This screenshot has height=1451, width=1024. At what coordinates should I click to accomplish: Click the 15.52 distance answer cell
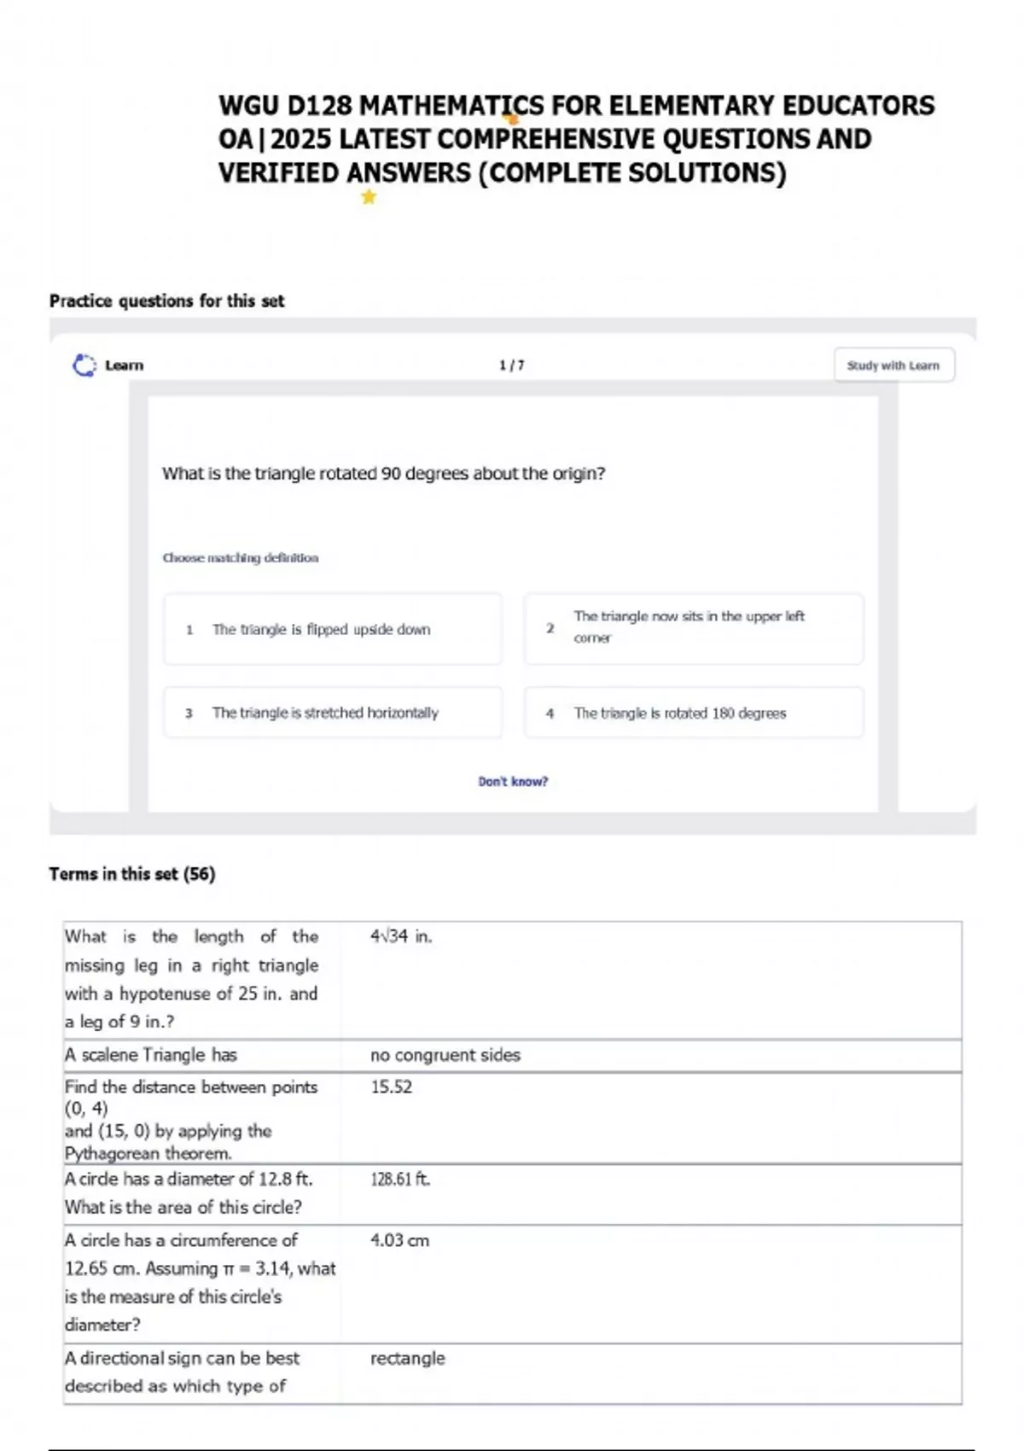point(391,1087)
